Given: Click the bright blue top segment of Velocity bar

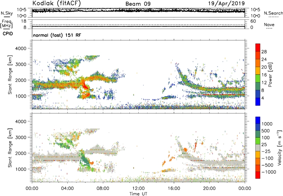Looking at the screenshot, I should [258, 120].
